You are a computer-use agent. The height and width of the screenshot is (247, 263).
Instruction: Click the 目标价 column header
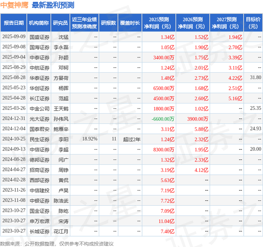[253, 23]
